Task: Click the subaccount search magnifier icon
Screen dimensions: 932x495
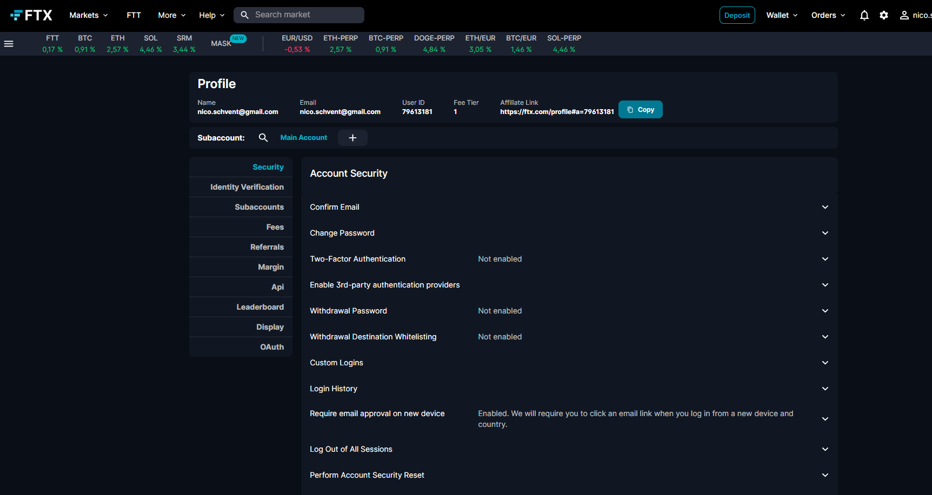Action: [x=263, y=138]
